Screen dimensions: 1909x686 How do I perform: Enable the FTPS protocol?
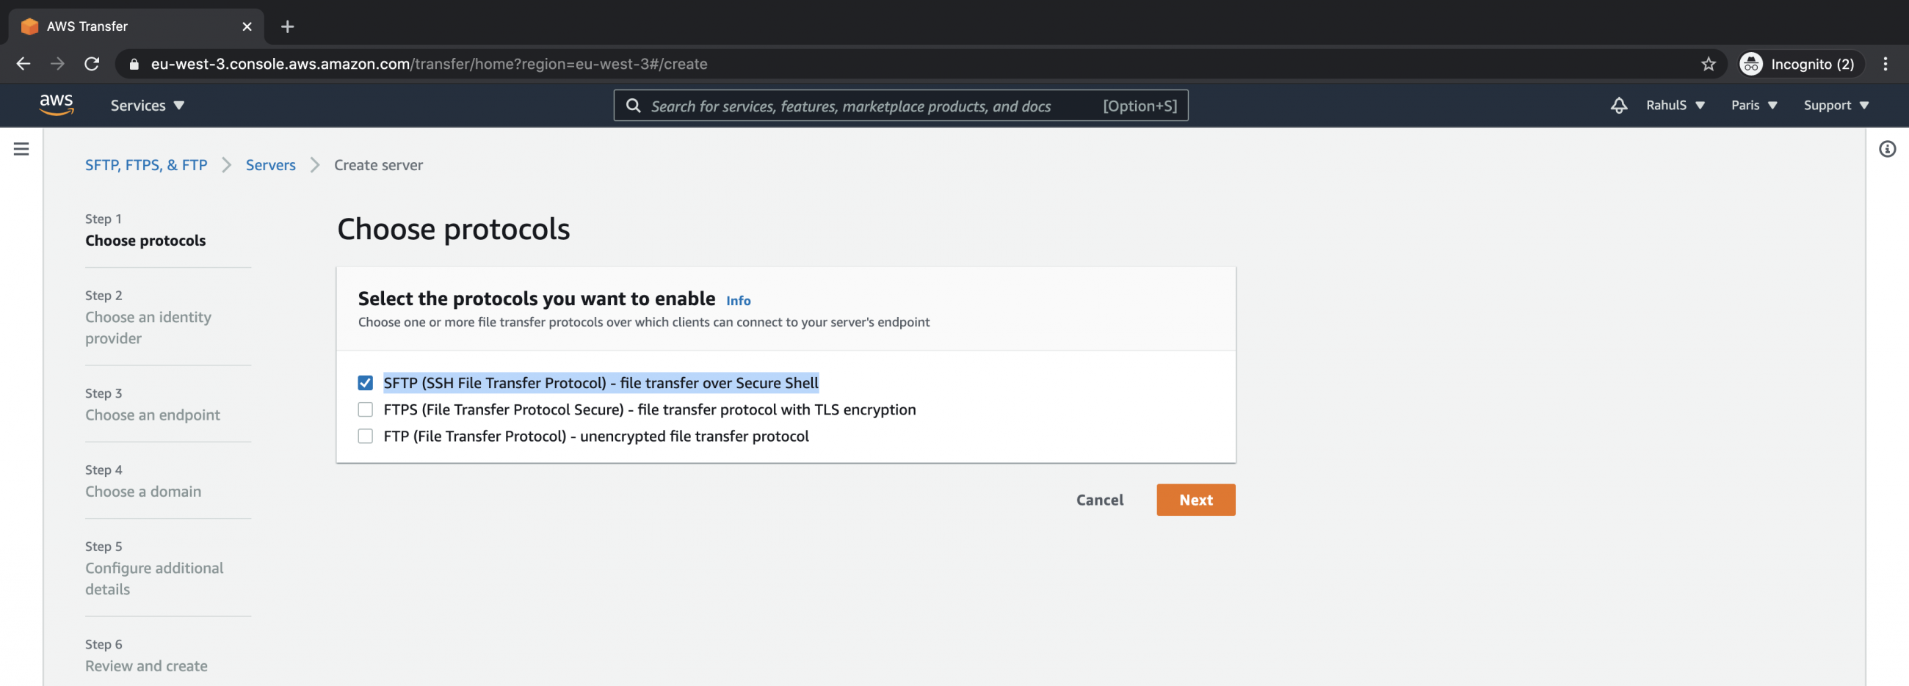tap(365, 409)
